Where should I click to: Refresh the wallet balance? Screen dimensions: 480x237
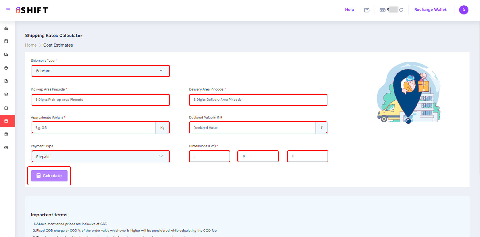(401, 10)
